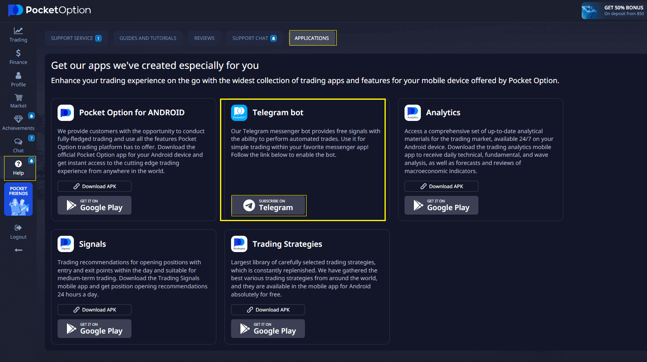Get Analytics app on Google Play

point(441,205)
